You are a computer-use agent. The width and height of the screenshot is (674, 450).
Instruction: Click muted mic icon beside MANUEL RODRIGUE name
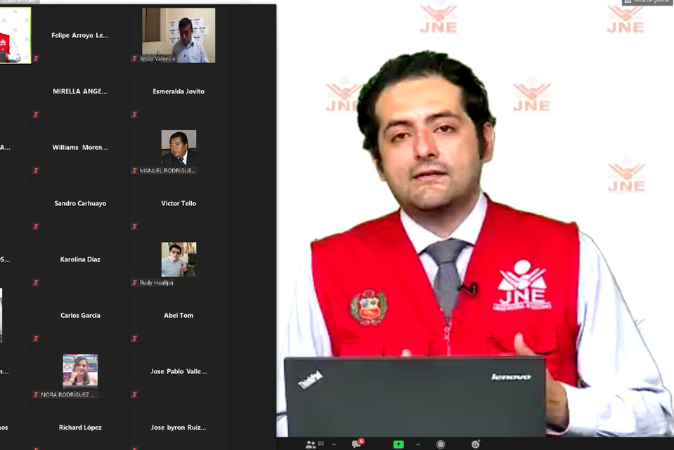coord(134,170)
